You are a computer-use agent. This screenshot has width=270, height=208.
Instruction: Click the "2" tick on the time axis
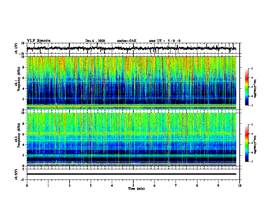point(70,186)
